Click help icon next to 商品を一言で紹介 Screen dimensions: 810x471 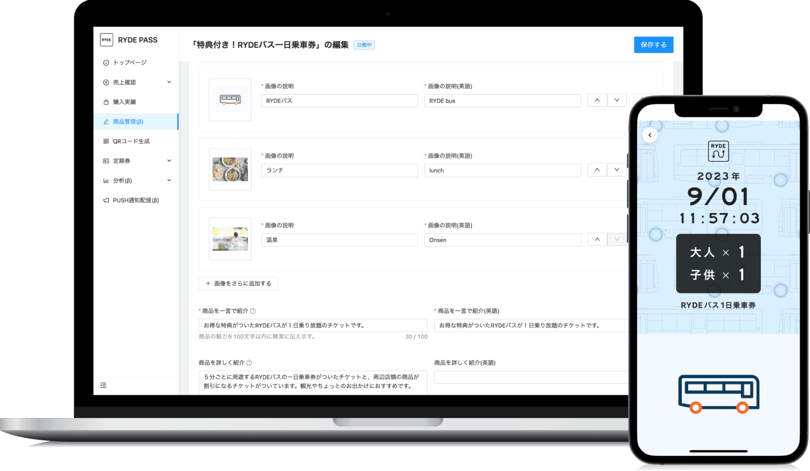click(x=253, y=311)
